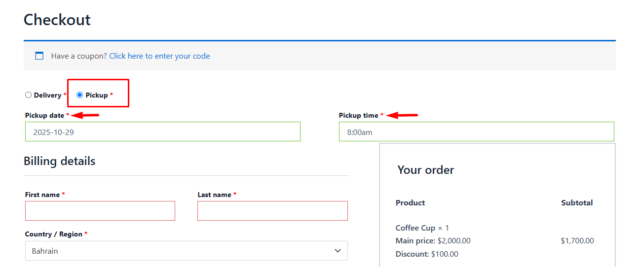The width and height of the screenshot is (641, 267).
Task: Focus the First name input box
Action: point(100,211)
